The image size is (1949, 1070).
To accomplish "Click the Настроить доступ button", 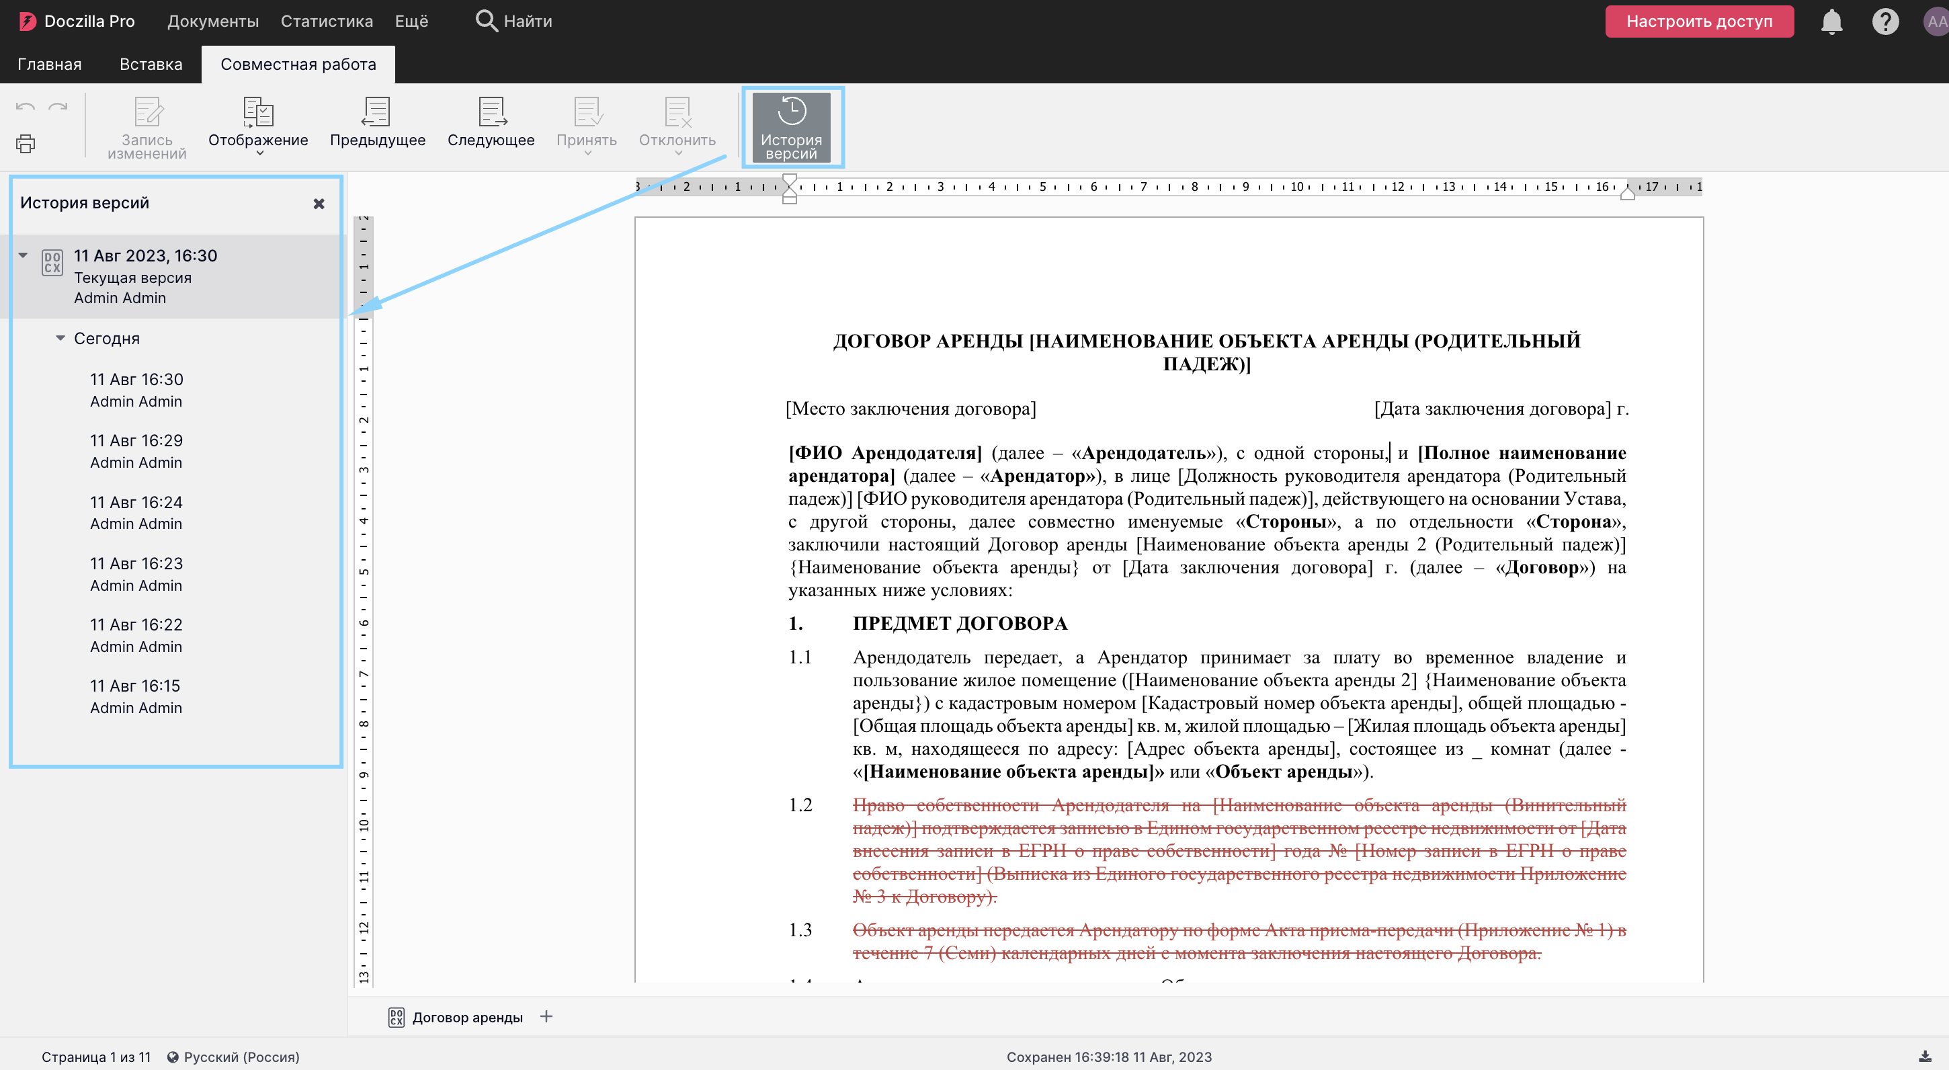I will point(1698,22).
